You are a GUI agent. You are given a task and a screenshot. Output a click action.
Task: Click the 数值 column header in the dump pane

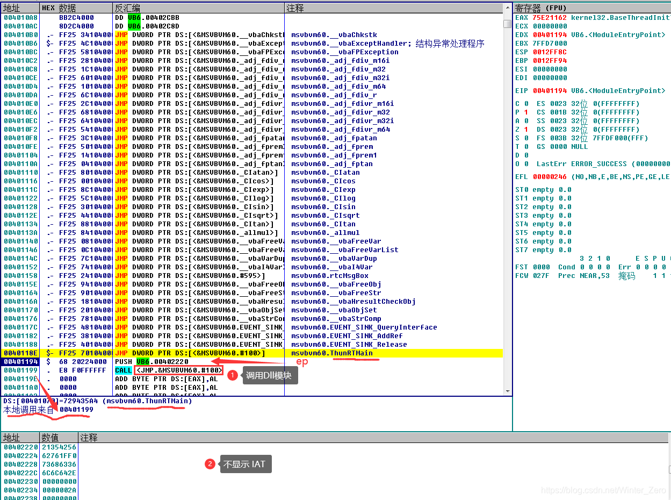tap(60, 438)
